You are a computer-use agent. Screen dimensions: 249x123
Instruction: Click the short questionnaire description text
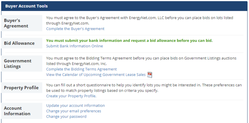coord(144,88)
